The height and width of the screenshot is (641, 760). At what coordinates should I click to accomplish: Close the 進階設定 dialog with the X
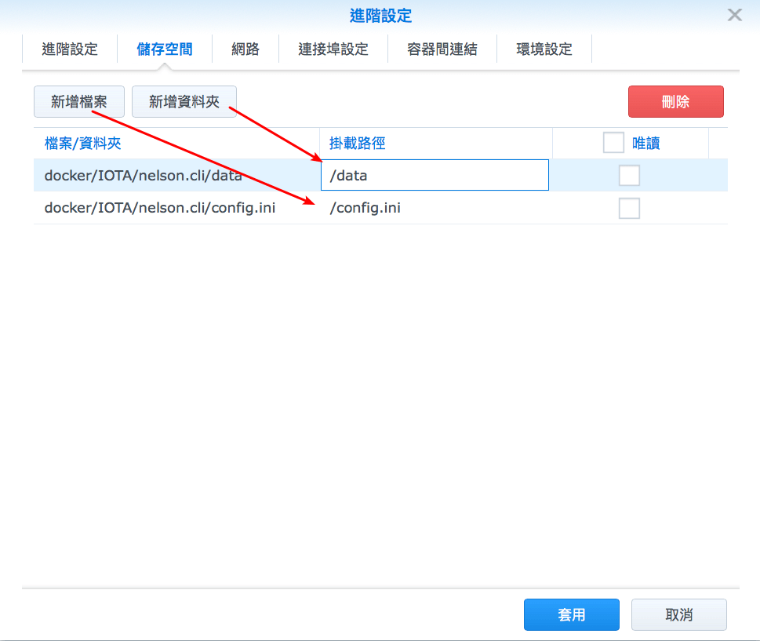point(734,15)
